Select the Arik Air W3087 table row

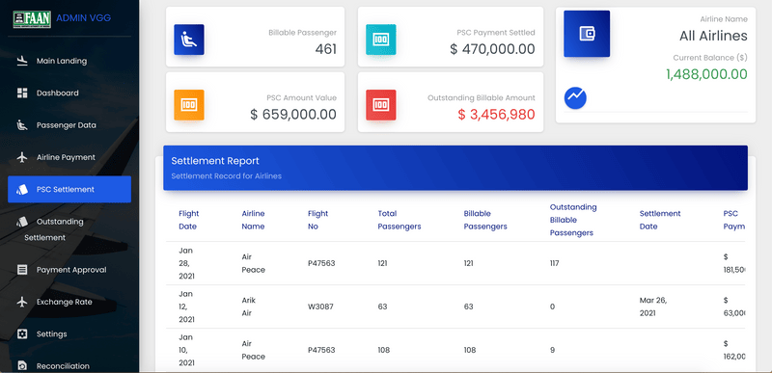point(455,306)
